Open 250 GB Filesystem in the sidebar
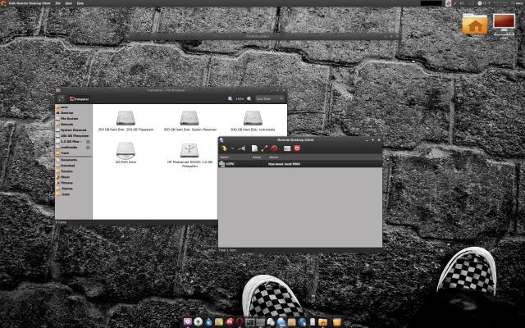 (x=75, y=136)
